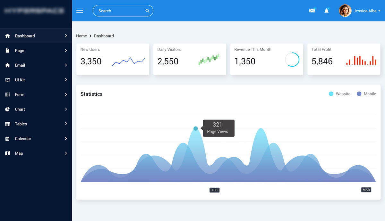The image size is (385, 221).
Task: Click the 321 Page Views tooltip
Action: pyautogui.click(x=218, y=128)
